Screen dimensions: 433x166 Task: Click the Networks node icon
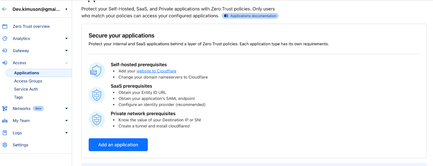5,108
